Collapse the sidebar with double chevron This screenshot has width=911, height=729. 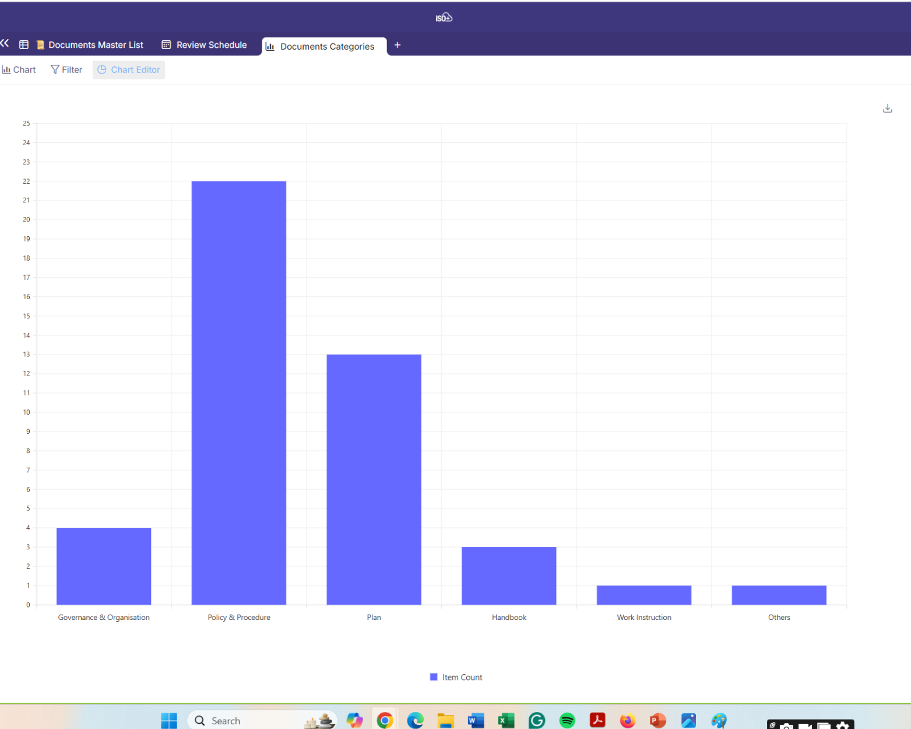5,44
